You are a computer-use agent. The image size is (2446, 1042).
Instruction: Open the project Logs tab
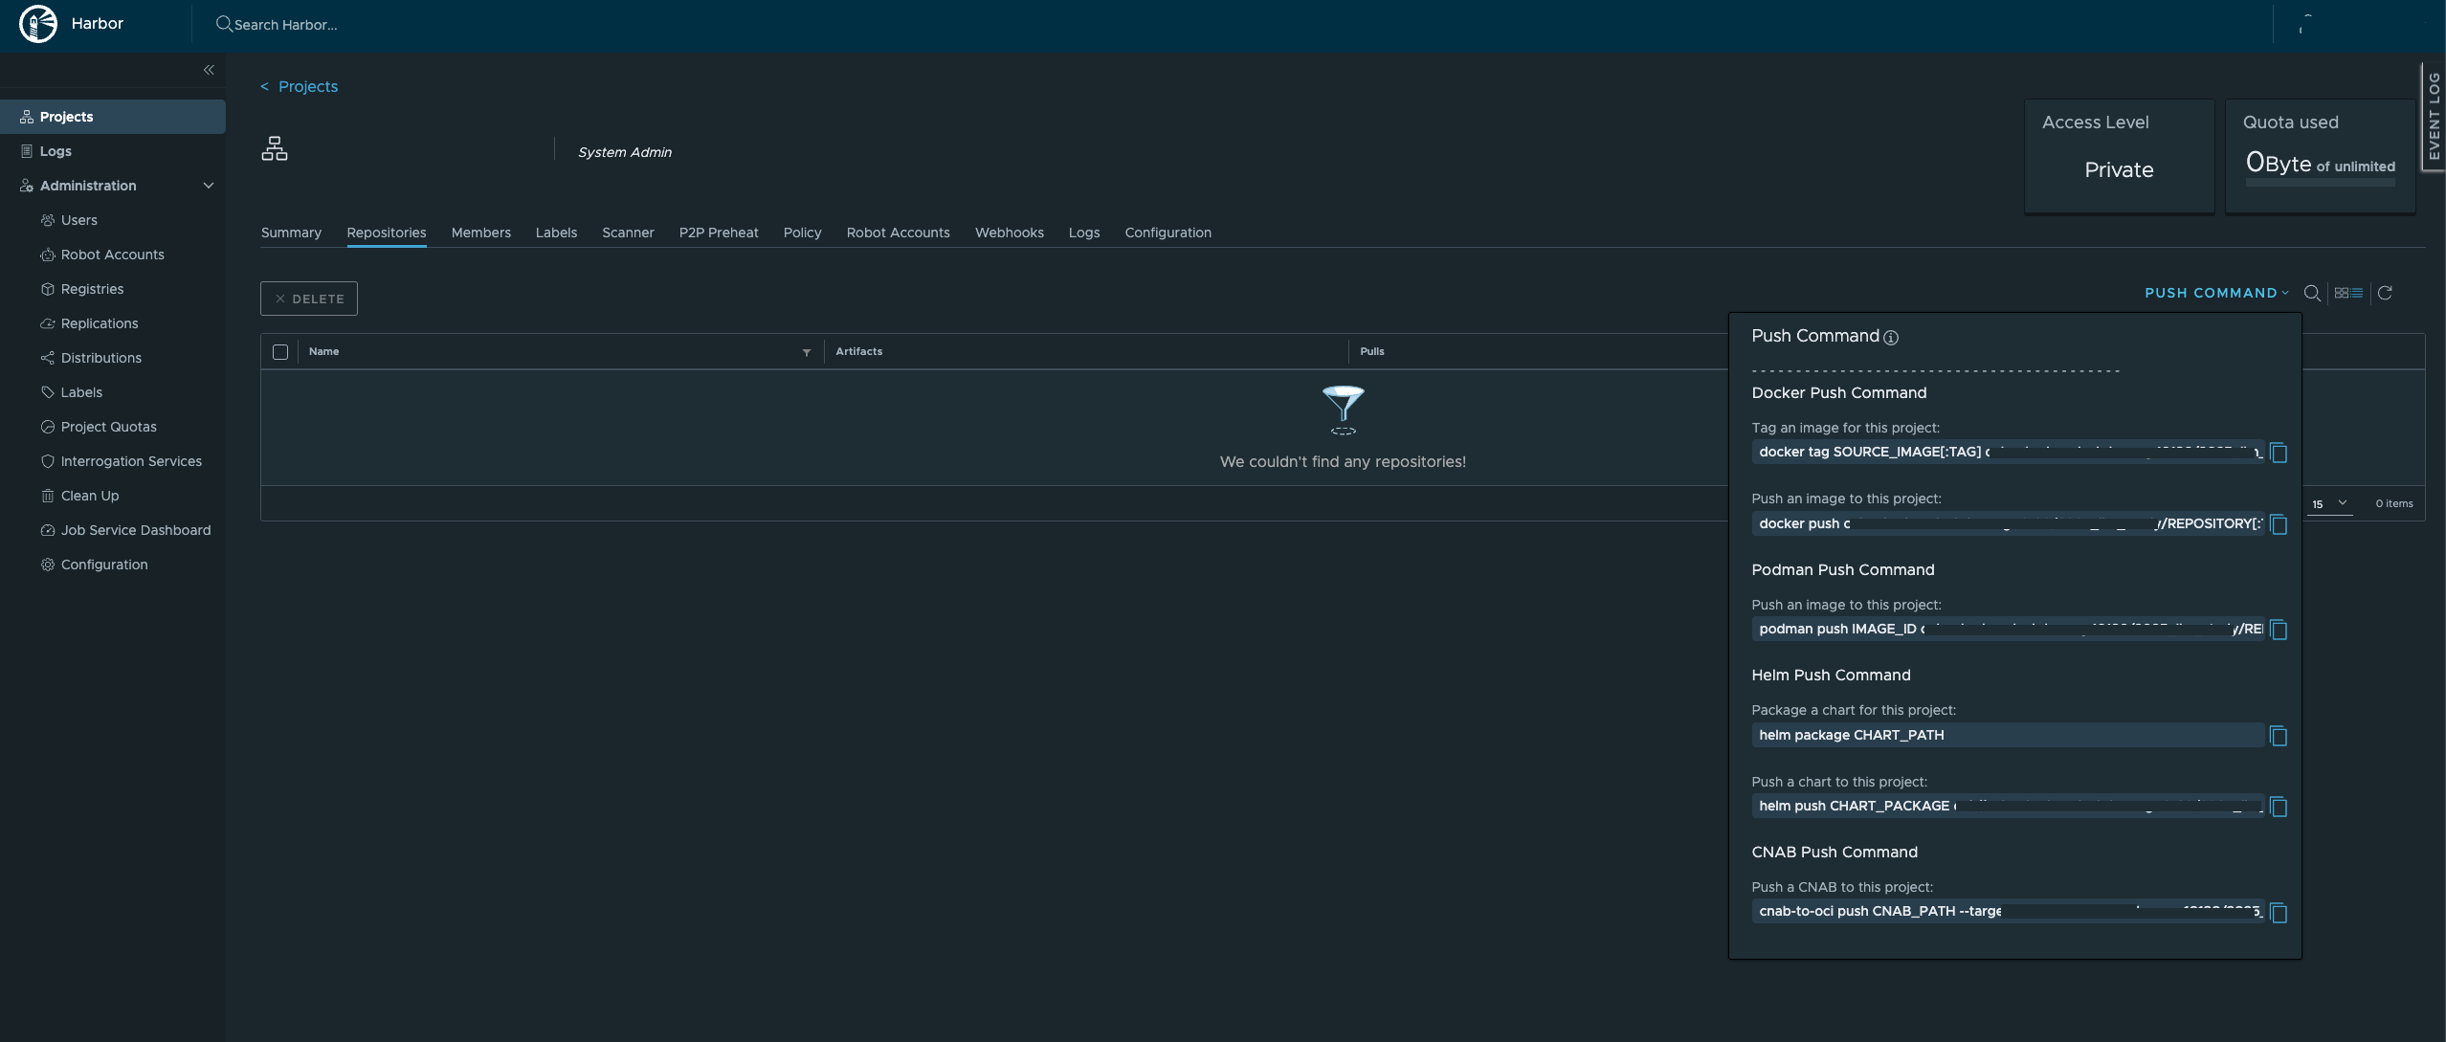click(x=1083, y=233)
